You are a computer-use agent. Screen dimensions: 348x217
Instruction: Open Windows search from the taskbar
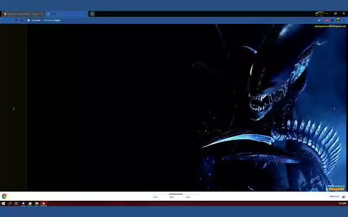(10, 203)
